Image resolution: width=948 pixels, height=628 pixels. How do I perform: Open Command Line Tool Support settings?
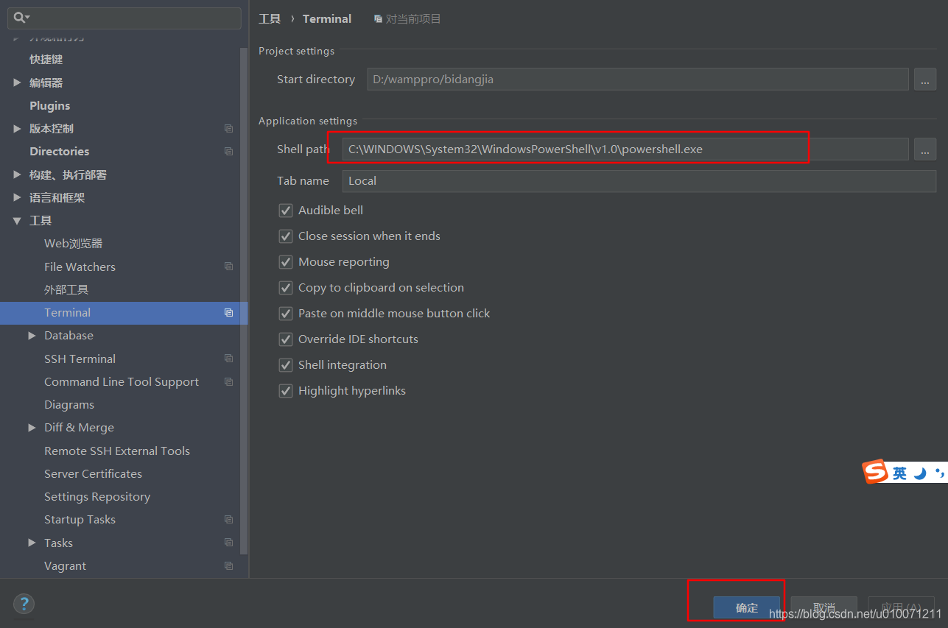click(x=122, y=381)
